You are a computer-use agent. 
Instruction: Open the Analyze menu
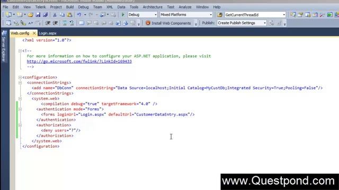[x=185, y=7]
